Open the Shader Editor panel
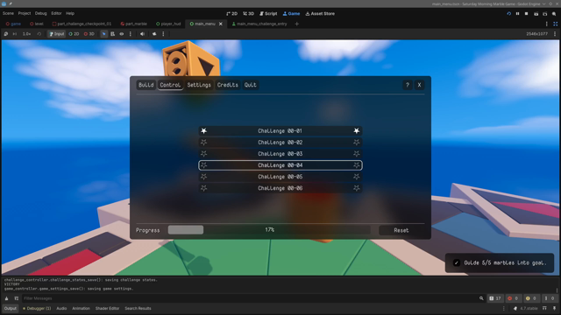The height and width of the screenshot is (315, 561). [x=107, y=308]
